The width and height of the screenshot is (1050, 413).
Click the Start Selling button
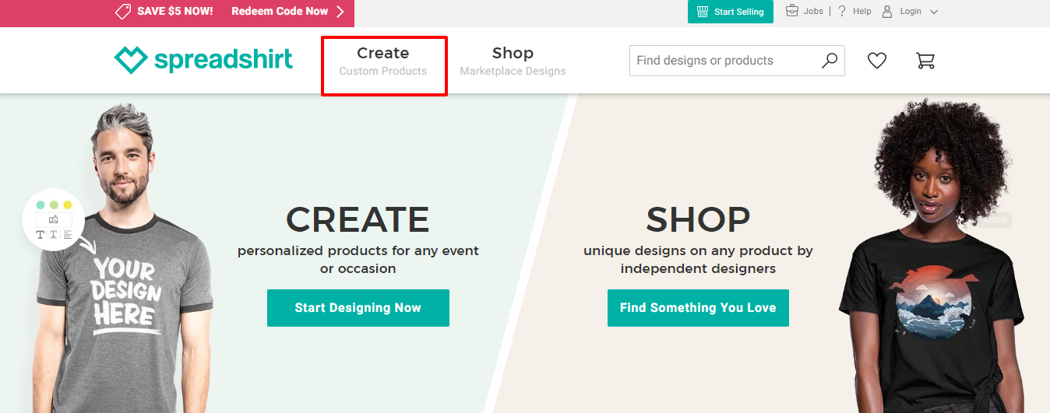pos(730,12)
